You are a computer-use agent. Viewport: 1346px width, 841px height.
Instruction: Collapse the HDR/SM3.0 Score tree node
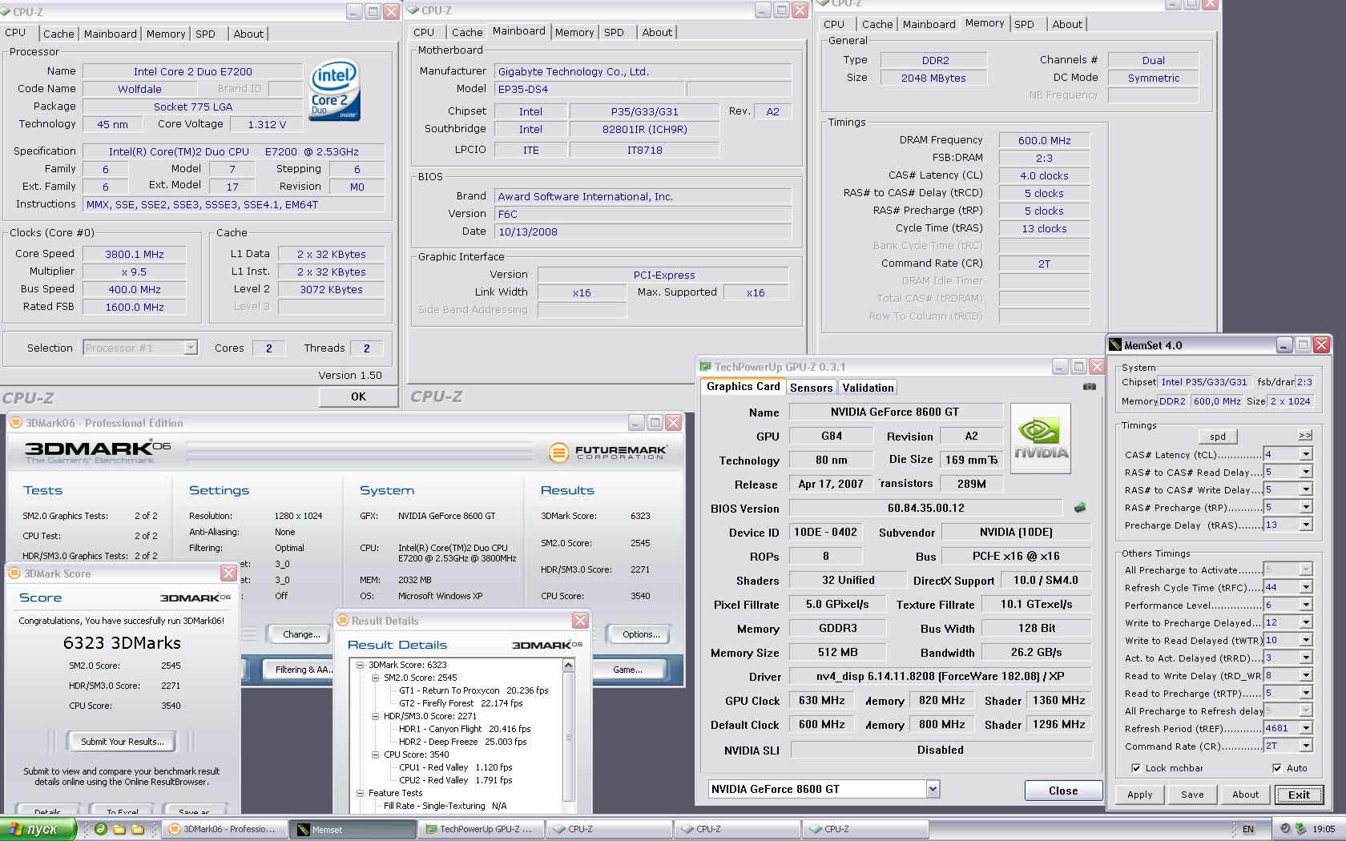375,716
